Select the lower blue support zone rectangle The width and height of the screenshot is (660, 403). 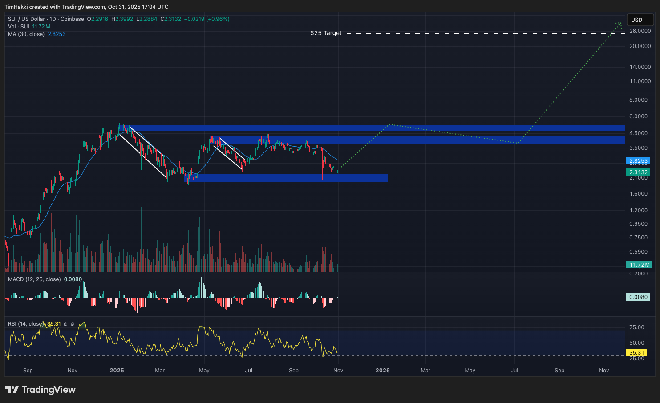(x=289, y=179)
